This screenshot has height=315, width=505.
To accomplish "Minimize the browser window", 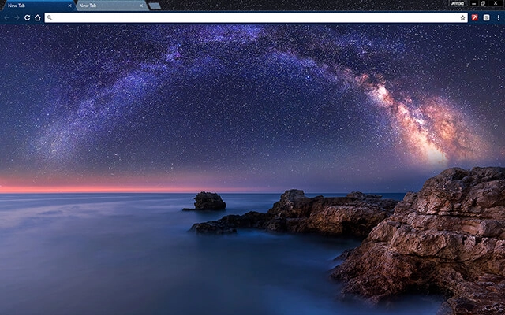I will (x=473, y=3).
